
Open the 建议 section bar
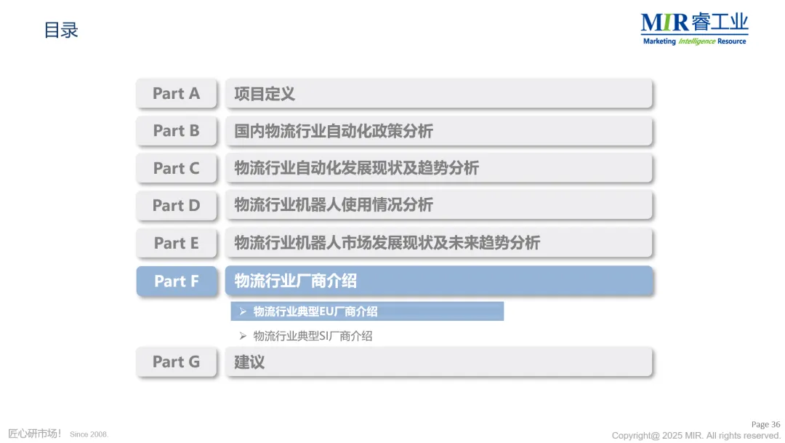(438, 362)
